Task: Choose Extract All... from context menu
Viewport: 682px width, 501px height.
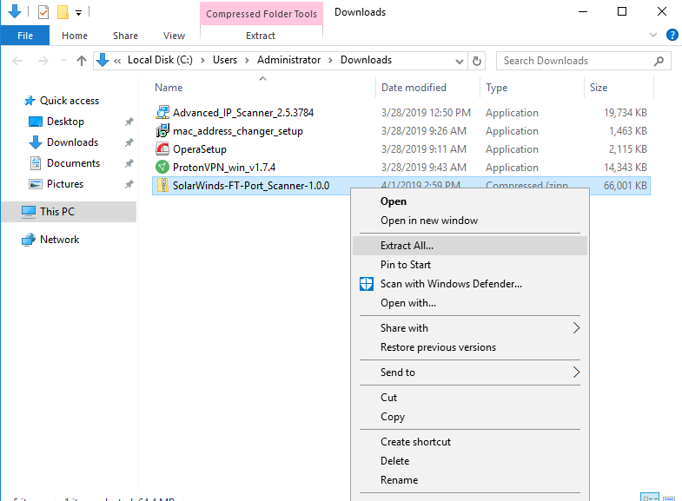Action: pos(470,246)
